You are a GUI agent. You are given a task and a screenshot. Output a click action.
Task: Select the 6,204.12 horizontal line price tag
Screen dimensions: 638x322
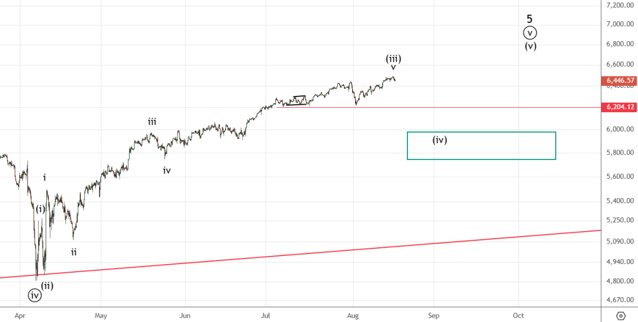620,107
